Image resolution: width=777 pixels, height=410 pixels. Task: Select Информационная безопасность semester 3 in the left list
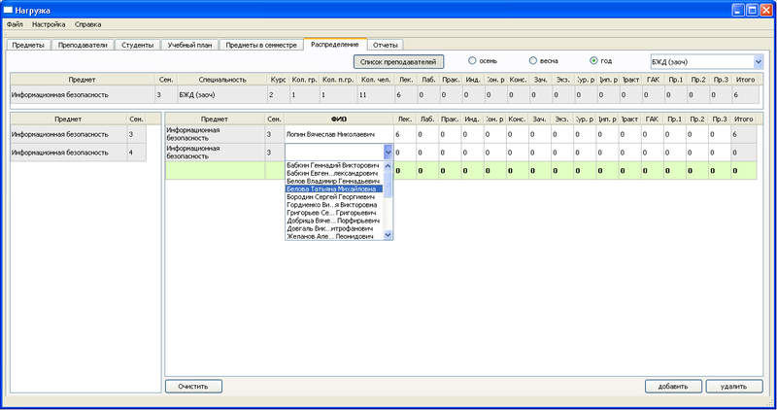78,134
